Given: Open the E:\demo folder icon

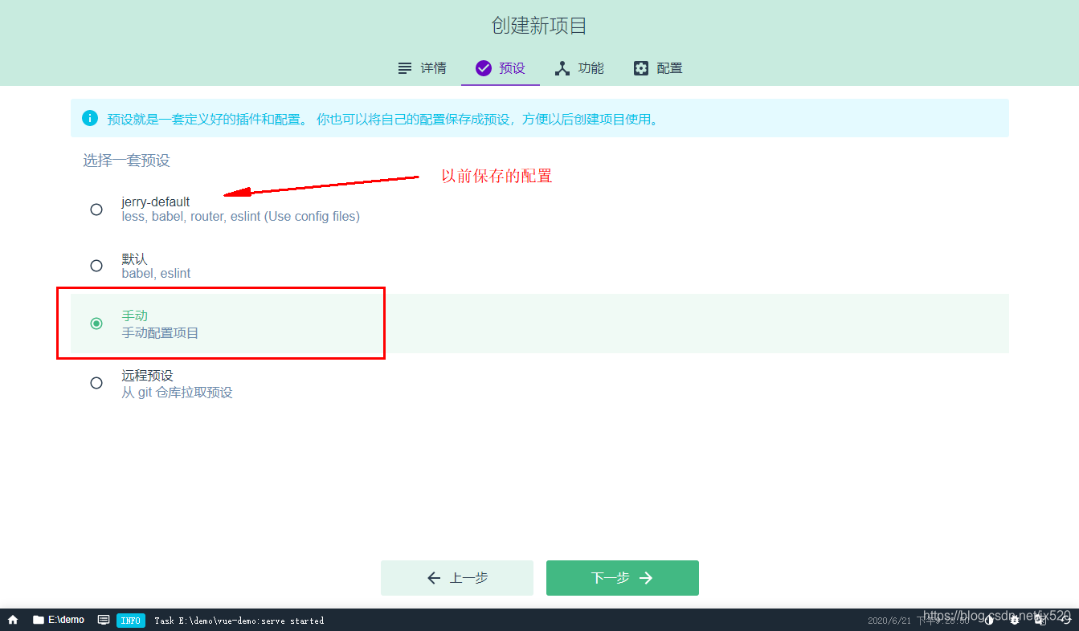Looking at the screenshot, I should [x=38, y=620].
